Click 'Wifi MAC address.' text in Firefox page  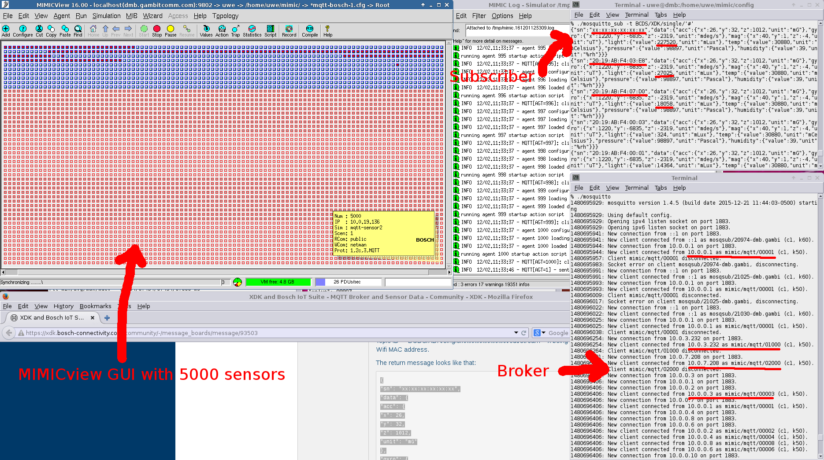click(402, 350)
